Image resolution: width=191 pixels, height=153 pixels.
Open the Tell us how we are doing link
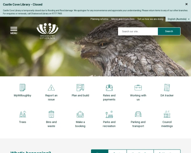(x=150, y=19)
